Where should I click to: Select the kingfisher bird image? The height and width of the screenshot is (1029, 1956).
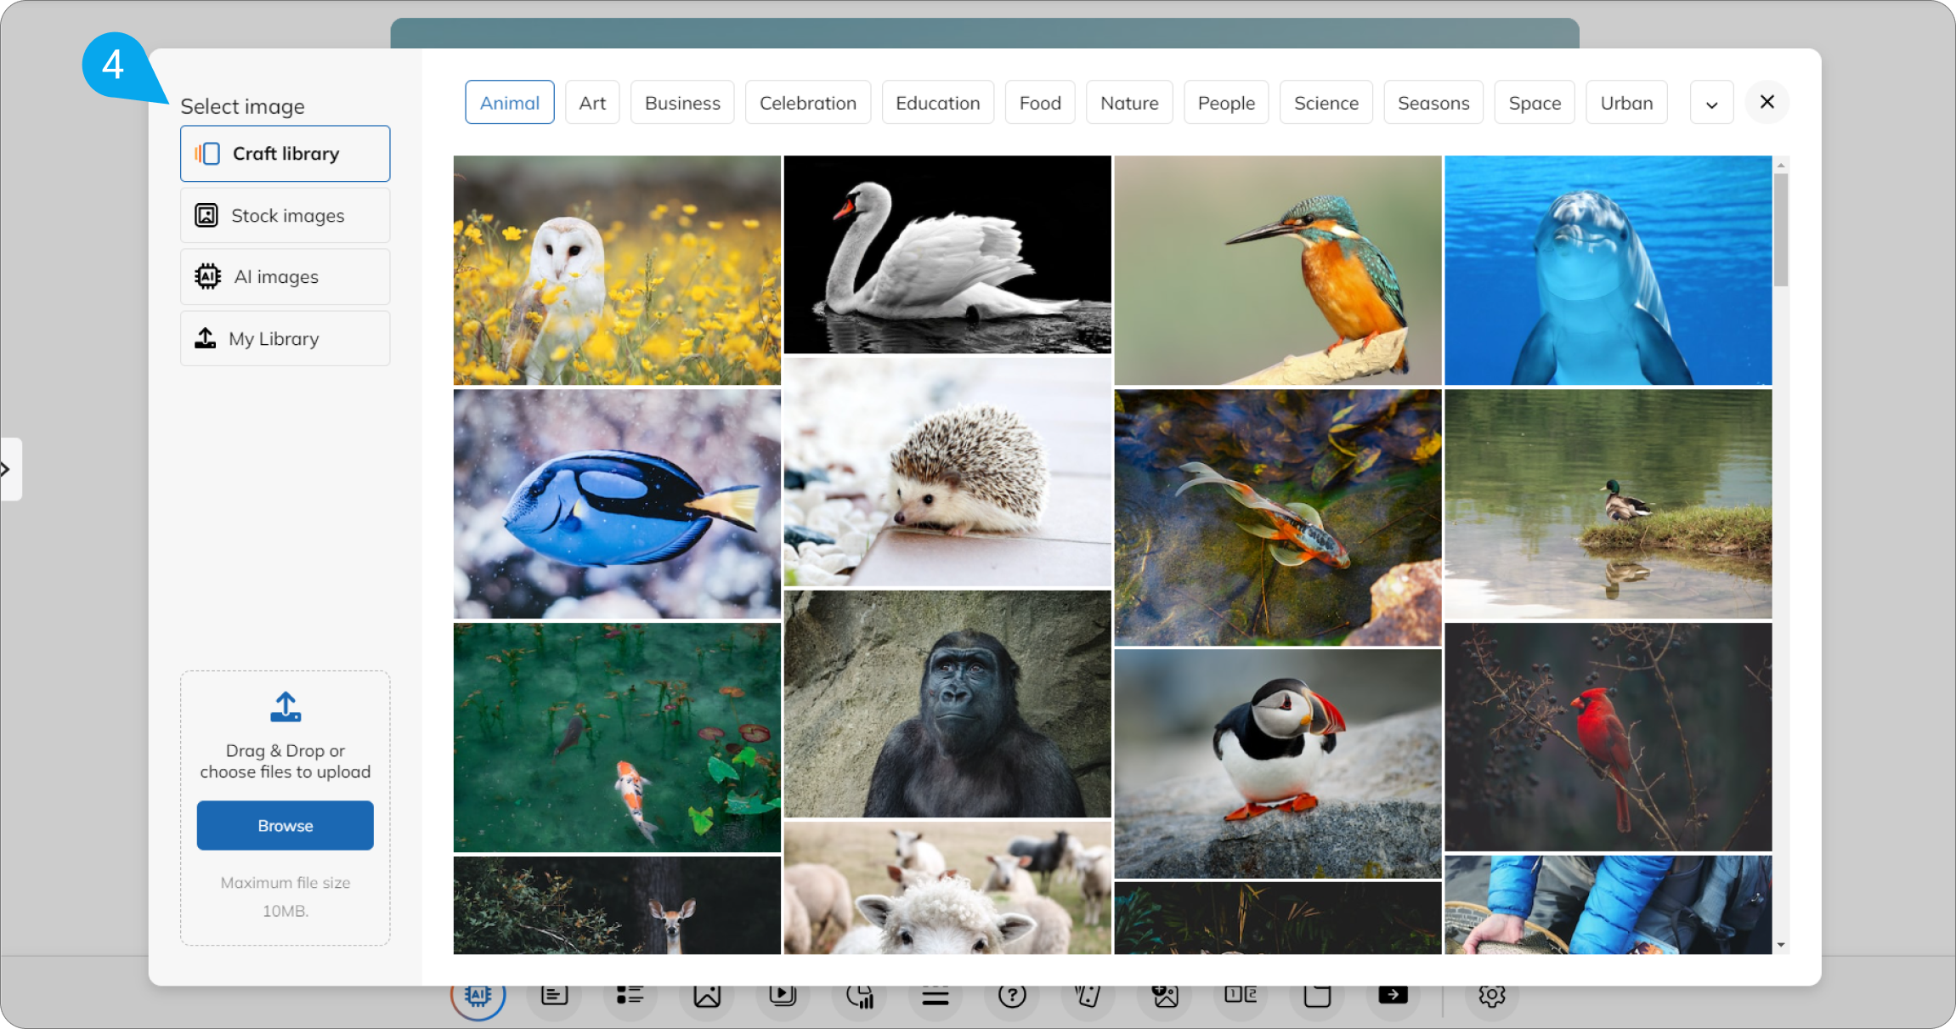[x=1278, y=270]
